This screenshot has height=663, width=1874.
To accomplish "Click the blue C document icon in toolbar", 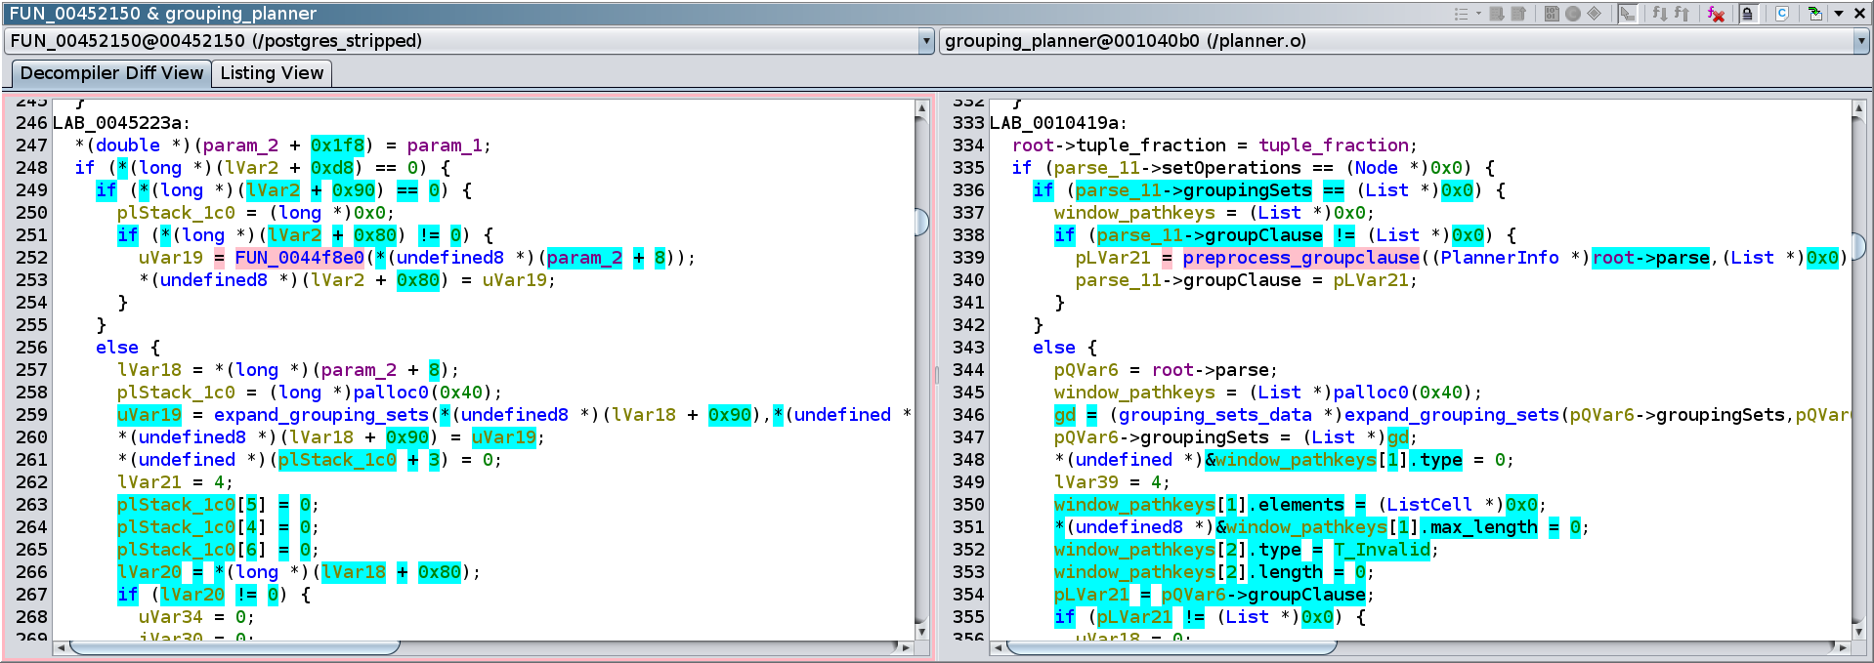I will 1782,14.
